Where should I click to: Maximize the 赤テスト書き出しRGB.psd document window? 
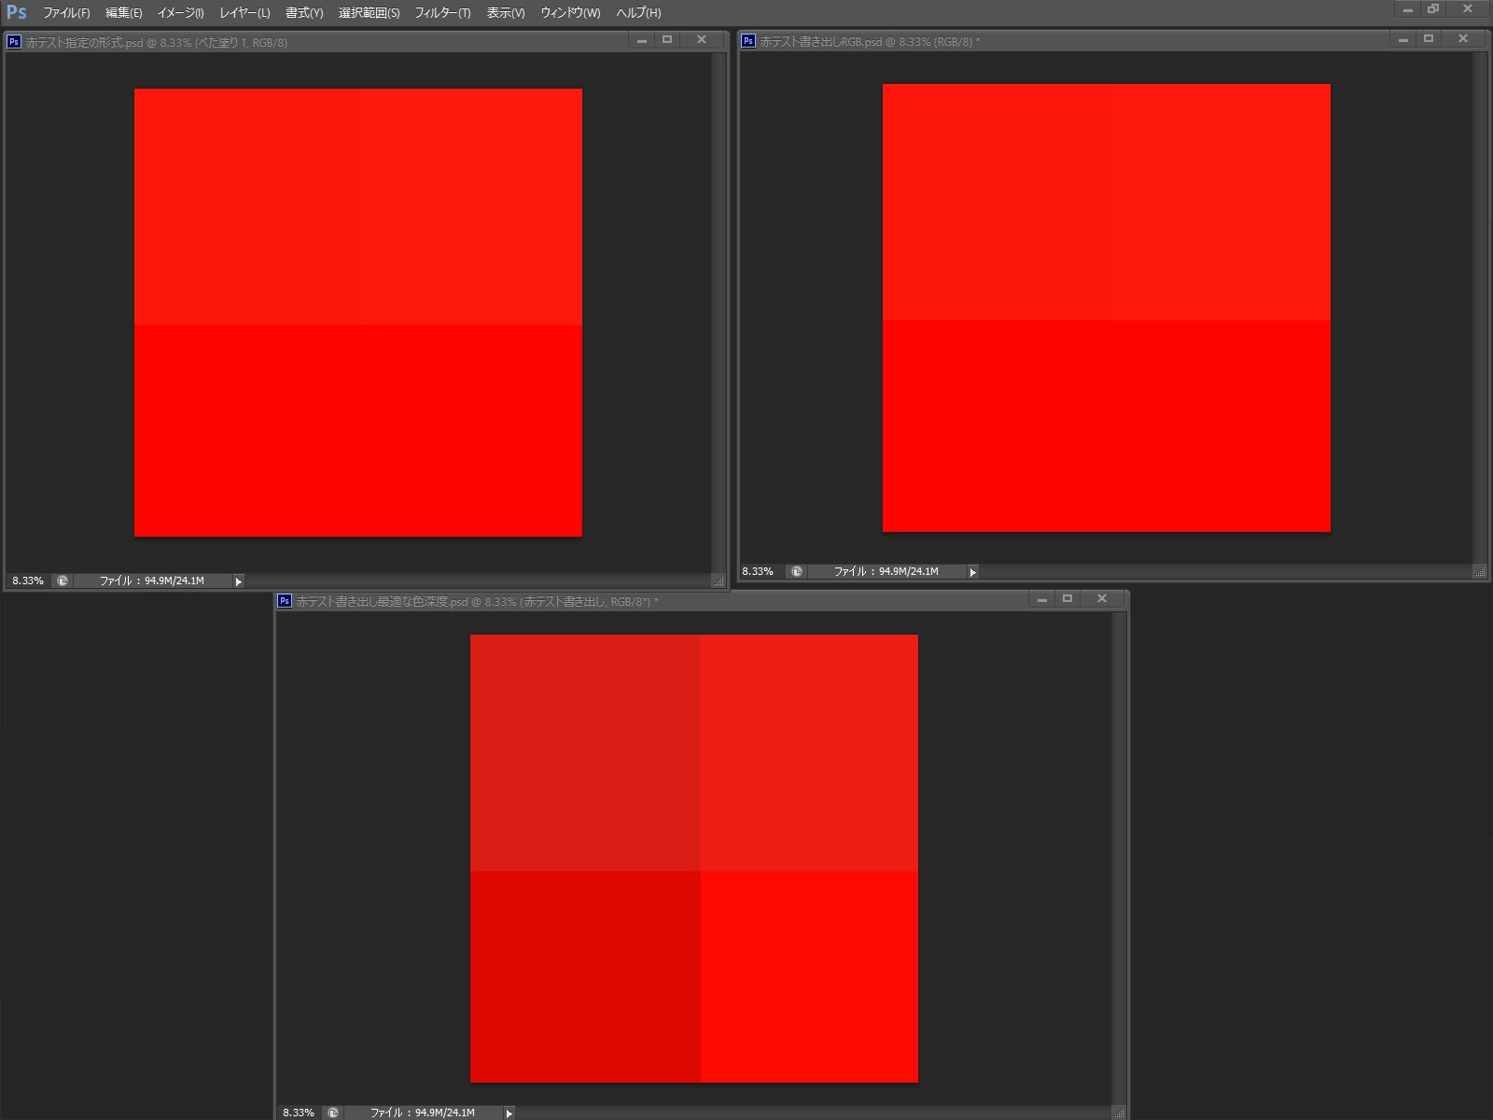click(1429, 39)
